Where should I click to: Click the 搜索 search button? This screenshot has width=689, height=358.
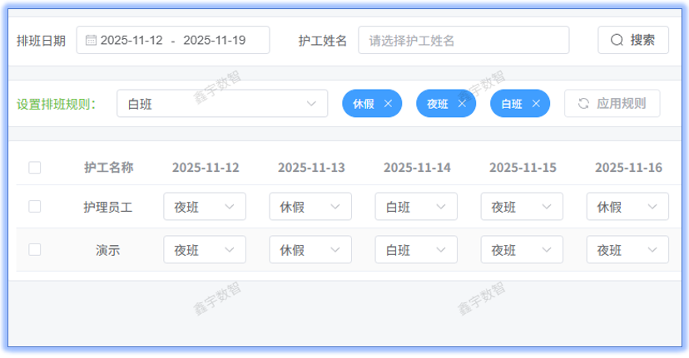[633, 40]
